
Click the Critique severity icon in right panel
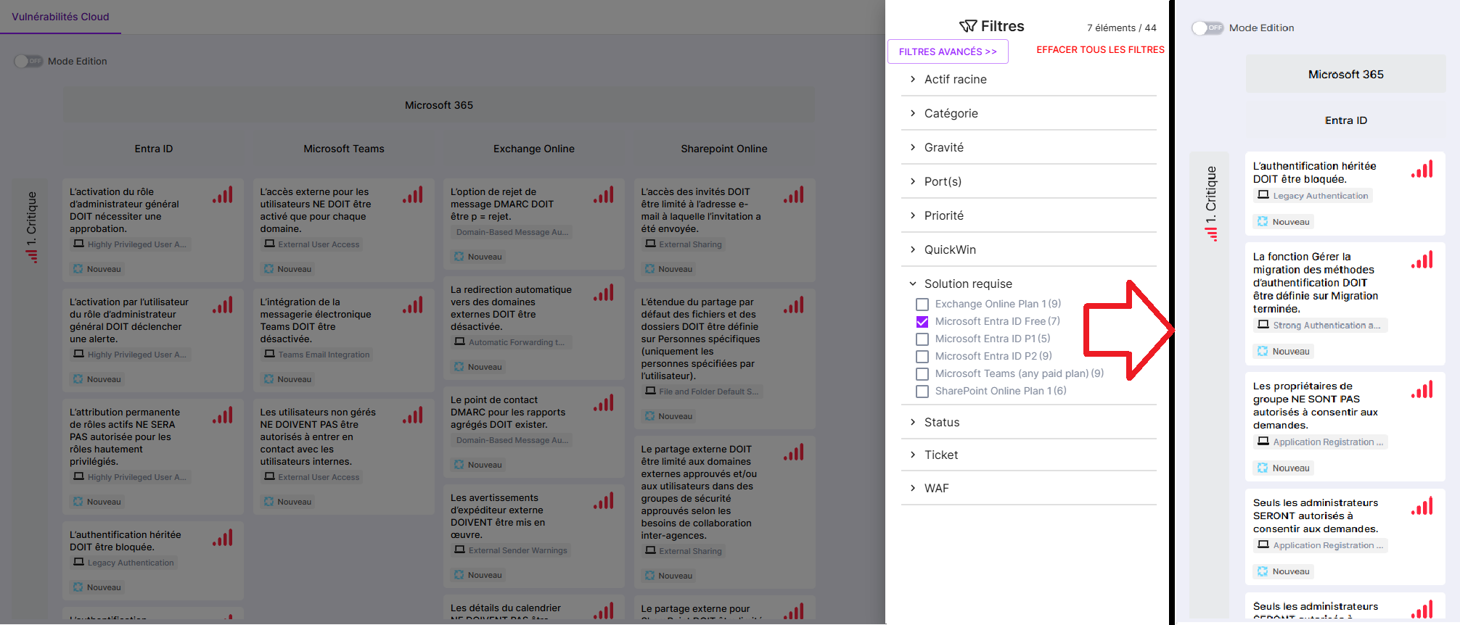coord(1211,233)
